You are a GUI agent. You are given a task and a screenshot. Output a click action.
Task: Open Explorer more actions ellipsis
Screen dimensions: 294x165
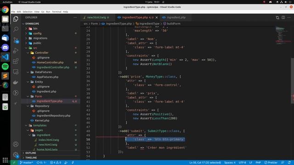(x=75, y=17)
